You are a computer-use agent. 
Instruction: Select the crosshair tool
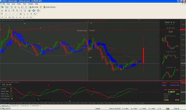coord(6,14)
